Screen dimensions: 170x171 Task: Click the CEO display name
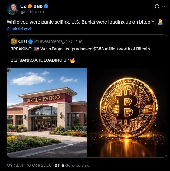[x=23, y=41]
